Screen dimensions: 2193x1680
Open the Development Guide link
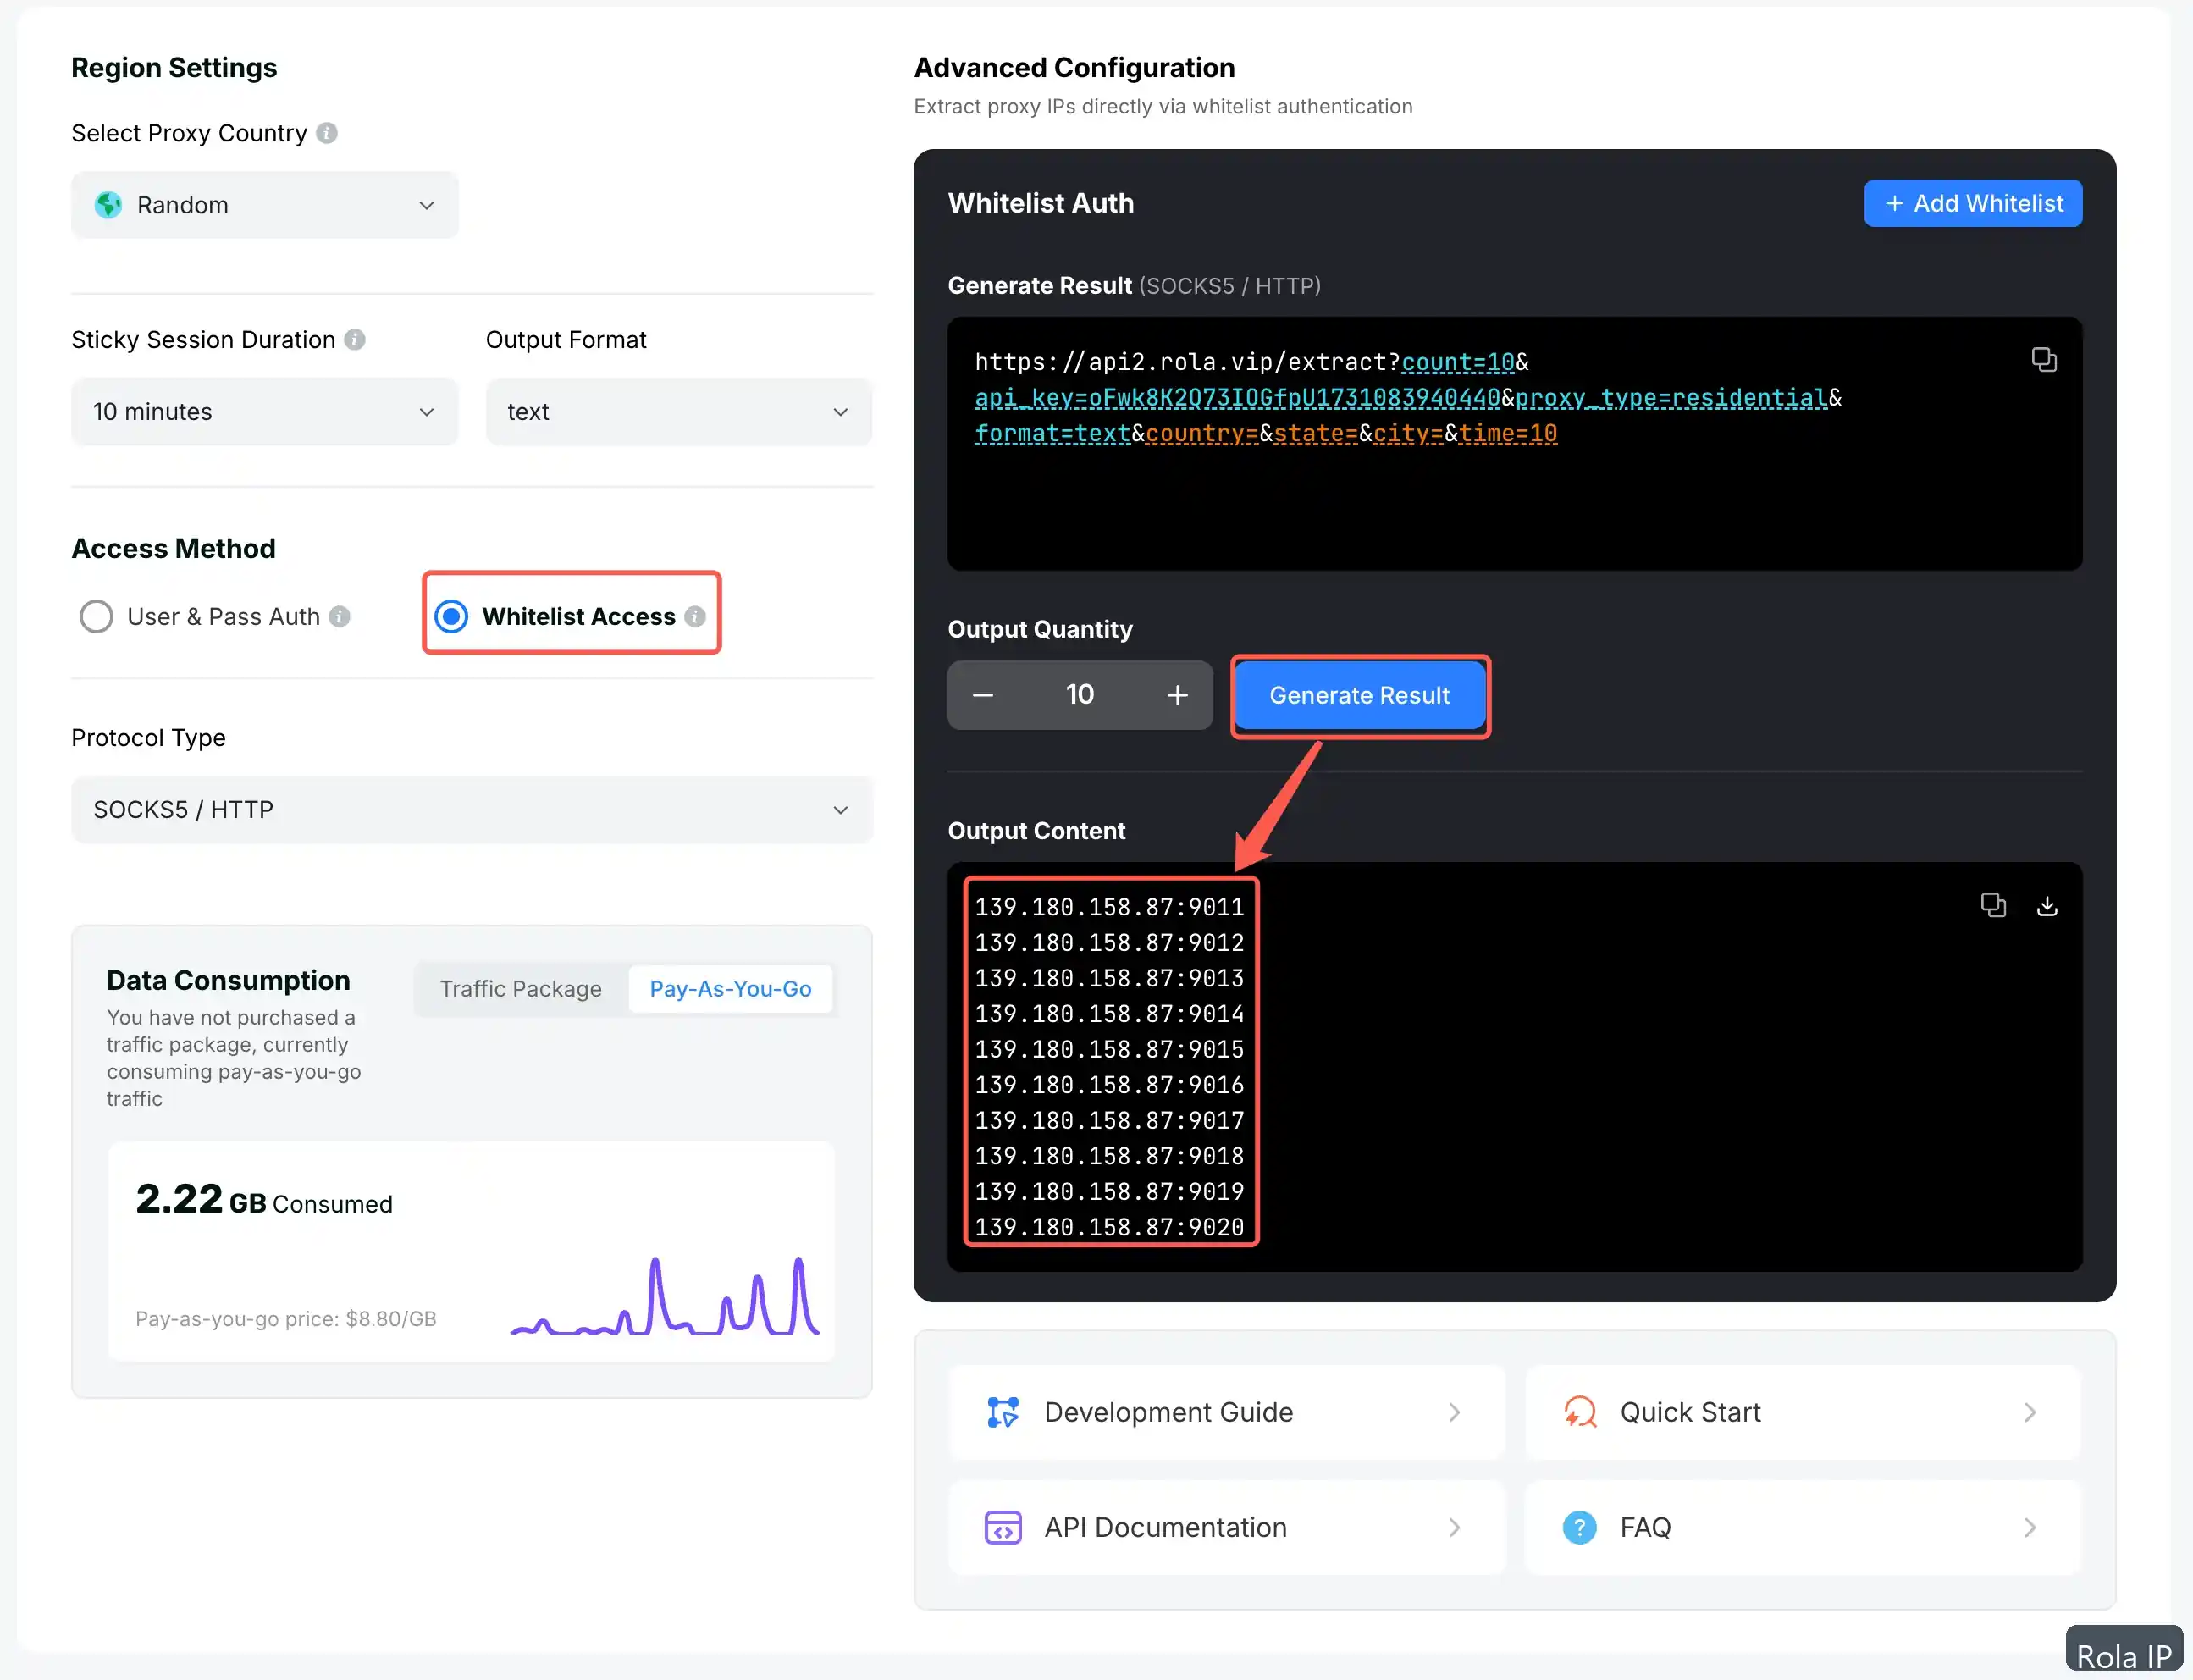pyautogui.click(x=1226, y=1412)
